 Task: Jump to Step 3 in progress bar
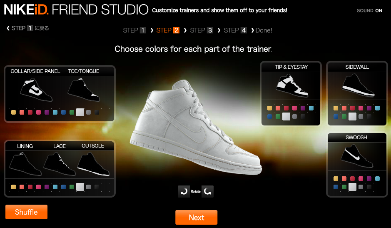pyautogui.click(x=202, y=30)
